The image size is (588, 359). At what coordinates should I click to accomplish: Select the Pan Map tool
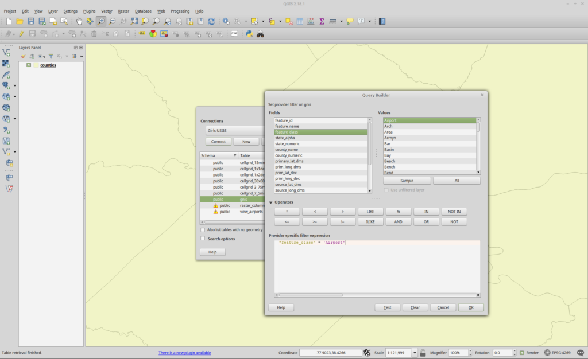point(79,22)
